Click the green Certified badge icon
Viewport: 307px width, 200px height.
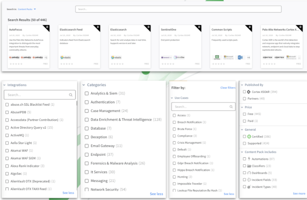(x=249, y=137)
